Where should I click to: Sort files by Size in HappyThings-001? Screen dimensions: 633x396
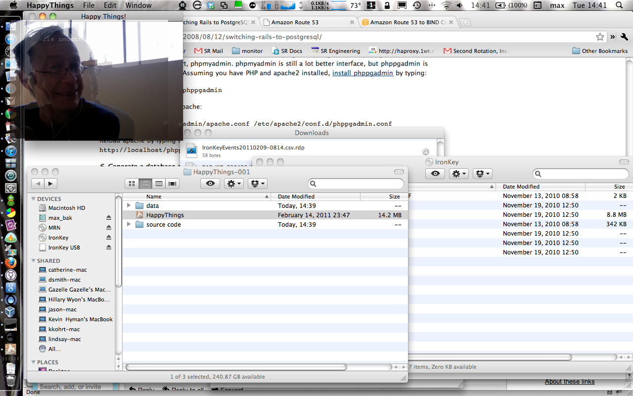click(x=384, y=197)
